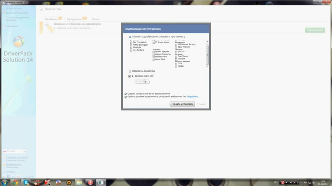Tick the 360 Internet Security checkbox
332x186 pixels.
176,45
